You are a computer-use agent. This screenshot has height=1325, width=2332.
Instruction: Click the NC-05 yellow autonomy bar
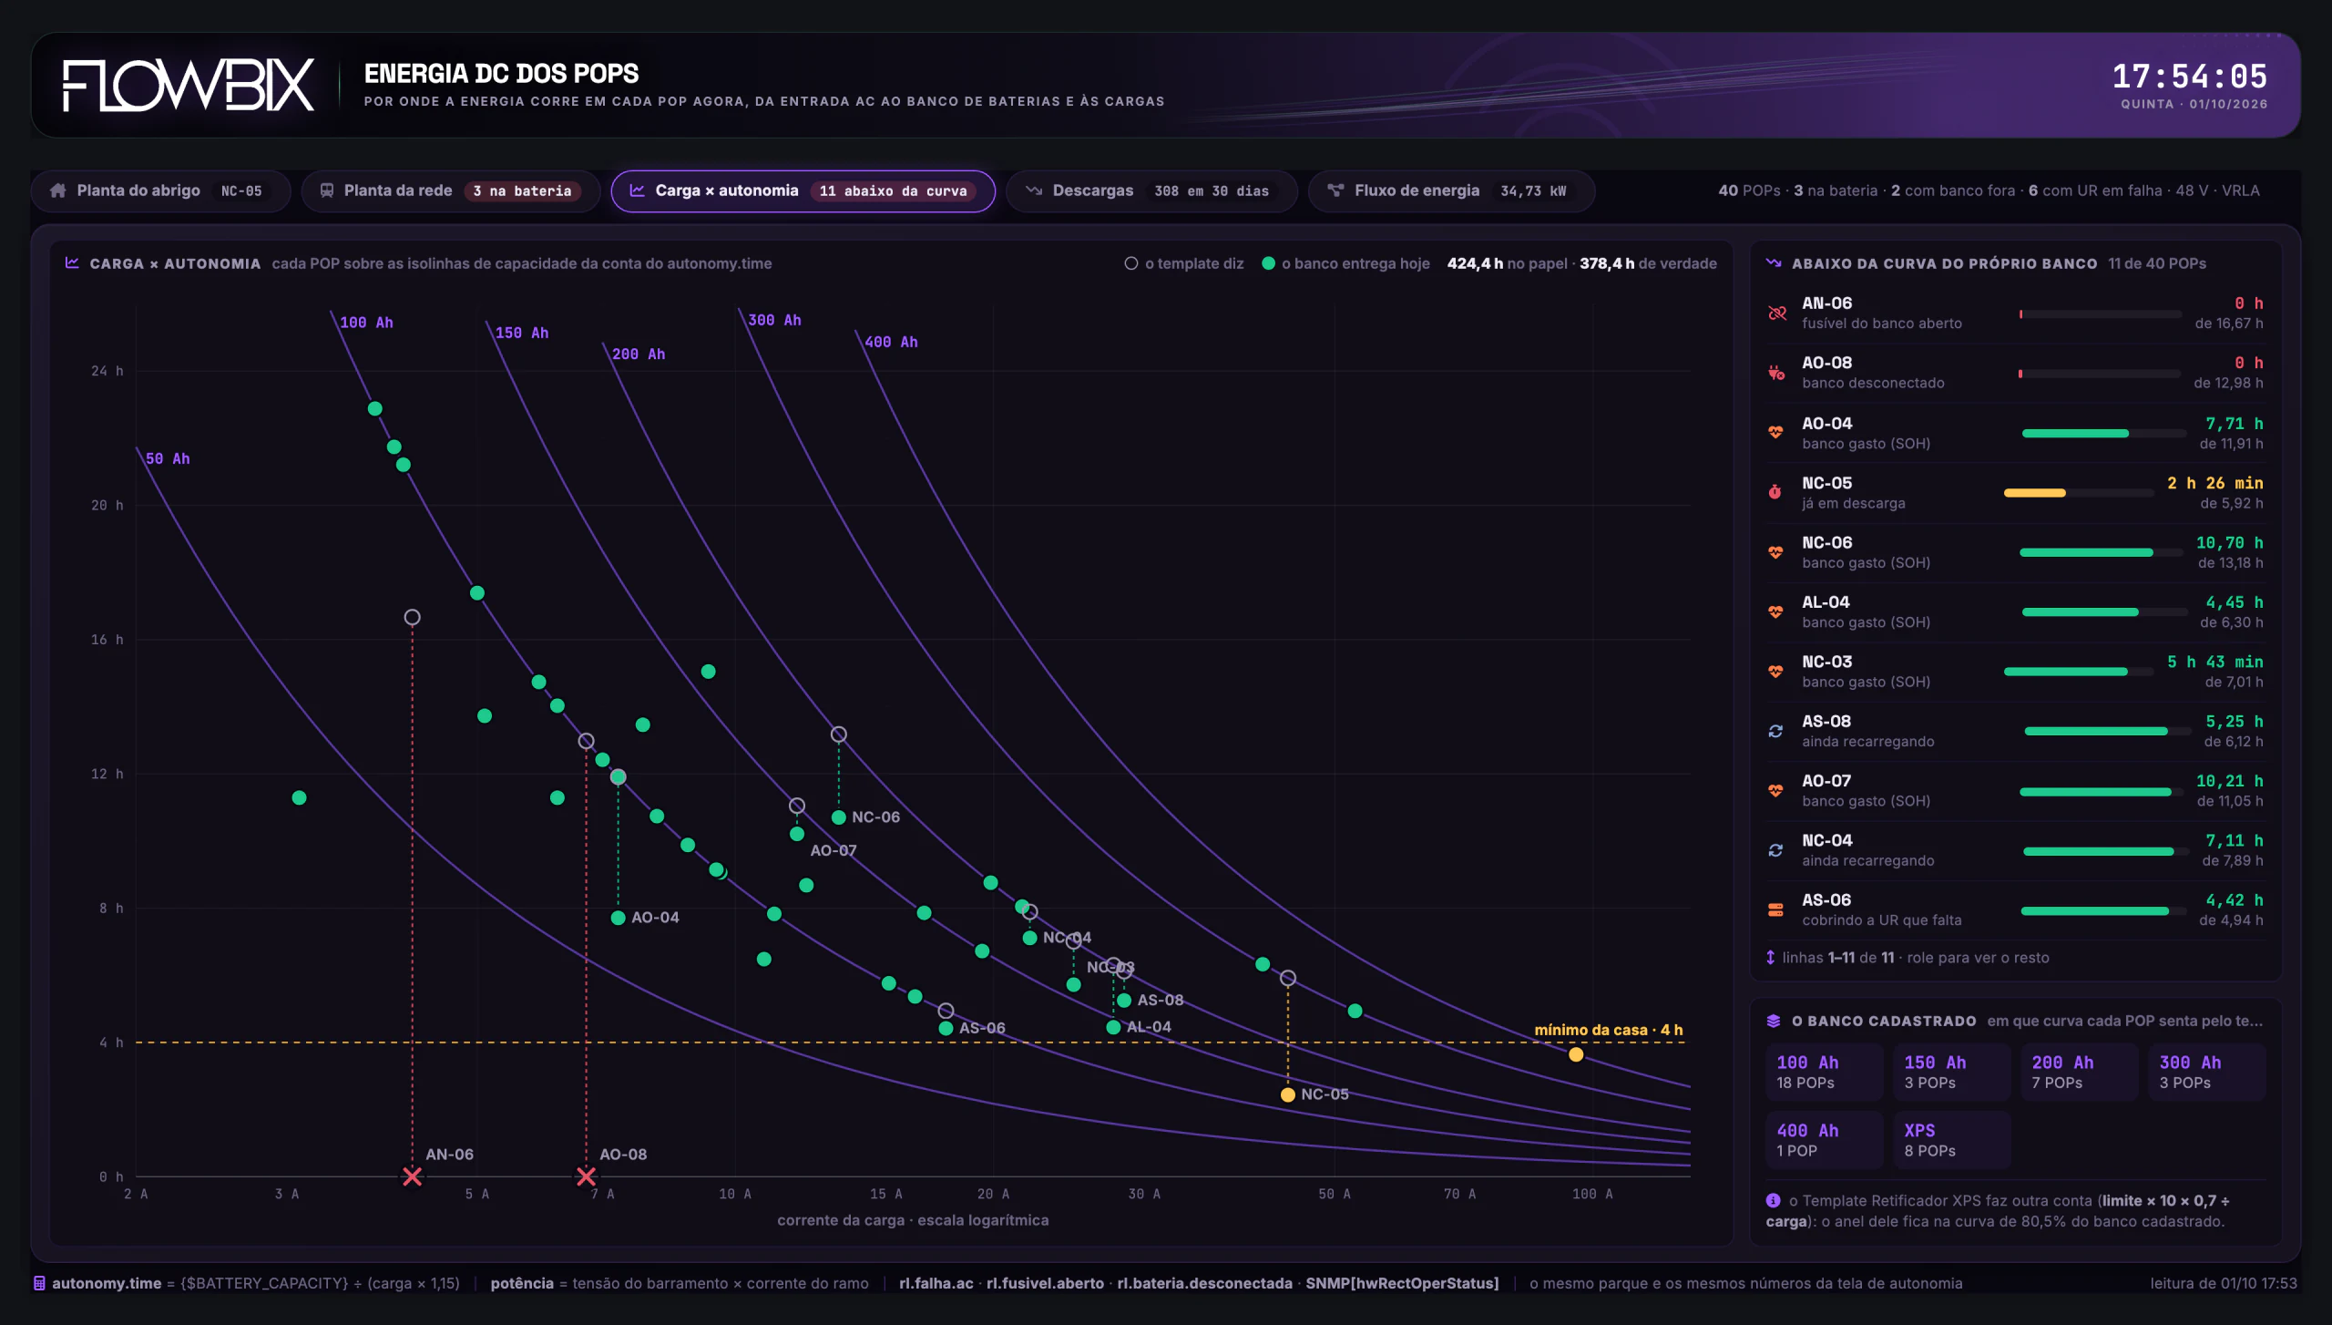pos(2035,493)
